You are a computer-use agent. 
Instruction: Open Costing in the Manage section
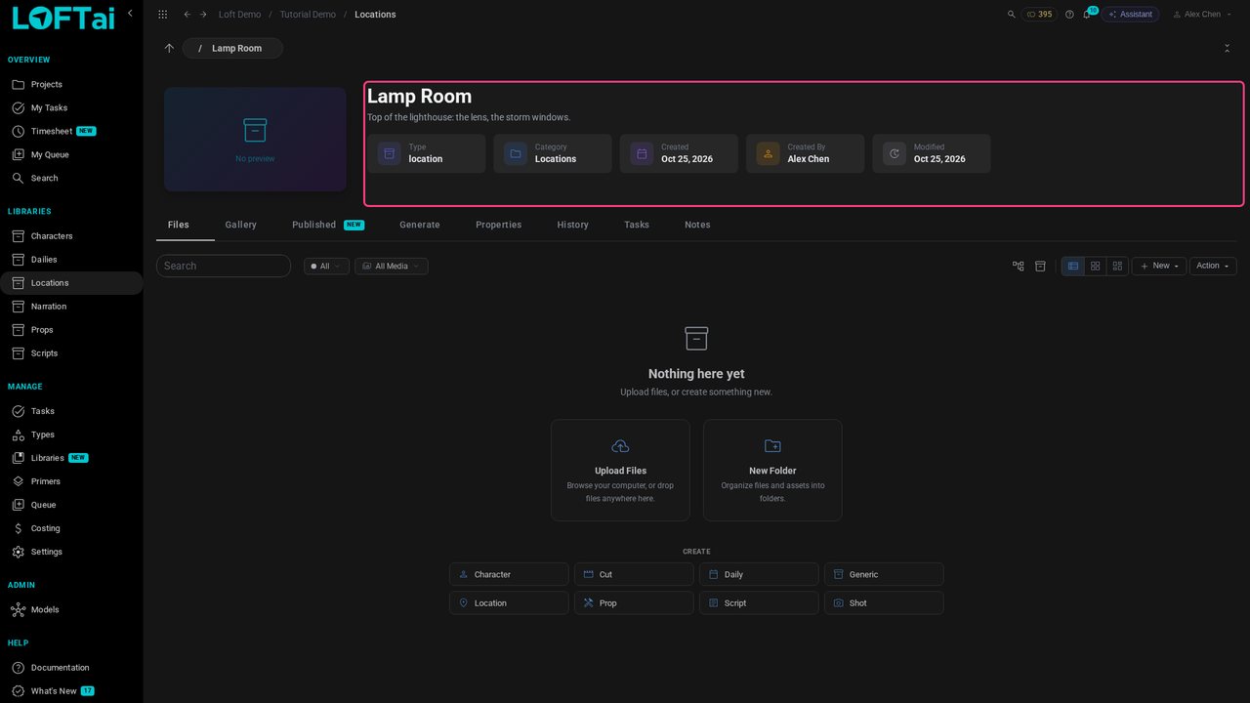(71, 528)
